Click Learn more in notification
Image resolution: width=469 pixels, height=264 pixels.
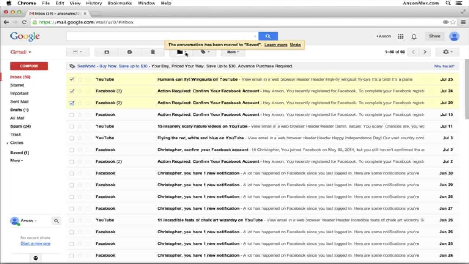(276, 45)
